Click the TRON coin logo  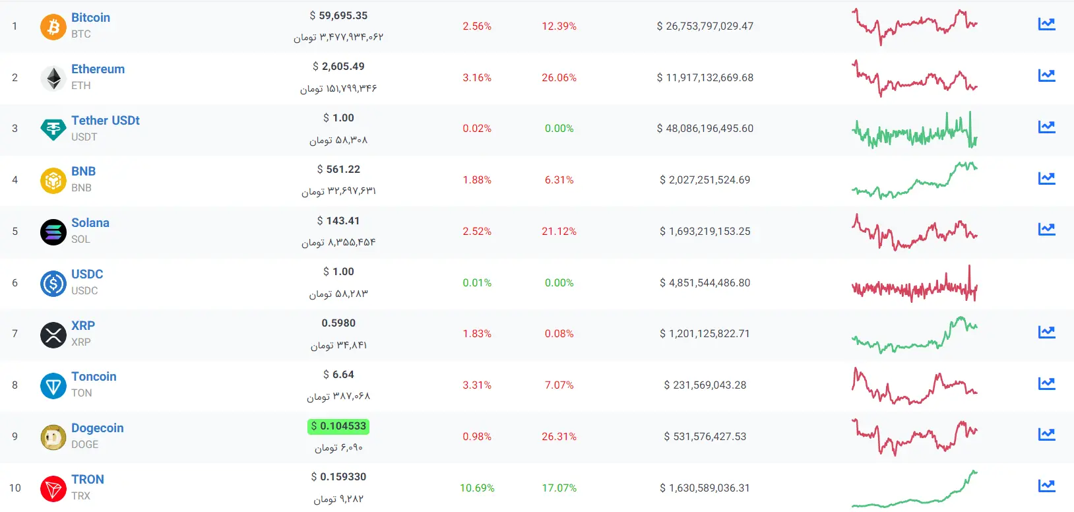53,489
